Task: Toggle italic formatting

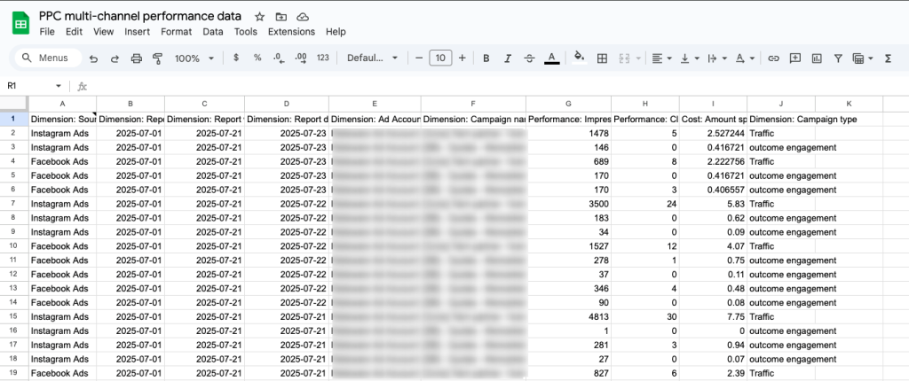Action: click(x=508, y=58)
